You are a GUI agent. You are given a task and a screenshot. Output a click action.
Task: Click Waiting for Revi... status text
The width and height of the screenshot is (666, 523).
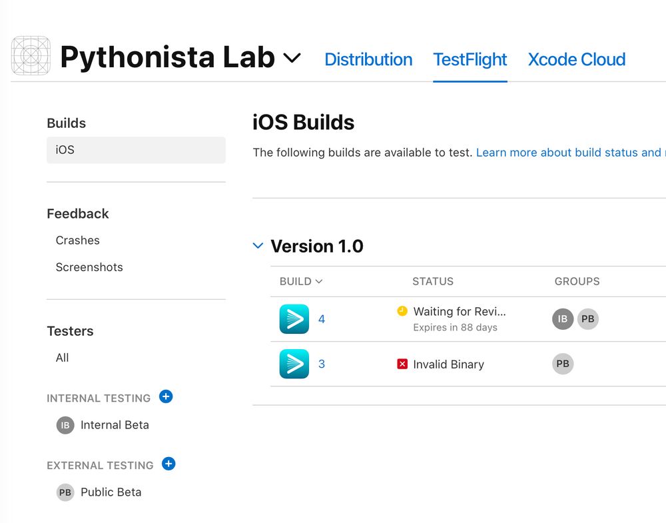460,311
